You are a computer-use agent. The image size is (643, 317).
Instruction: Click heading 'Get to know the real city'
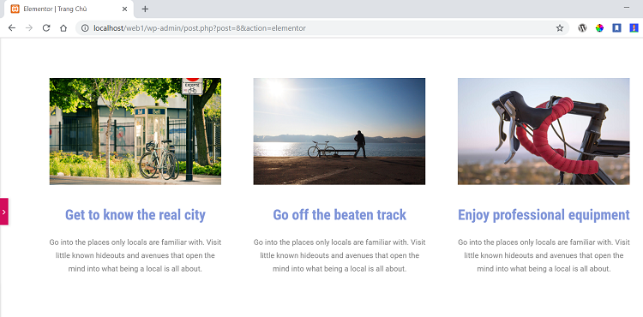click(135, 214)
